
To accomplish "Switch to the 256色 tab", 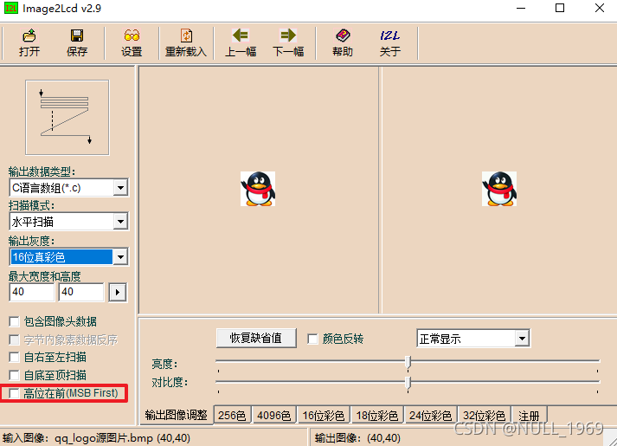I will tap(232, 416).
